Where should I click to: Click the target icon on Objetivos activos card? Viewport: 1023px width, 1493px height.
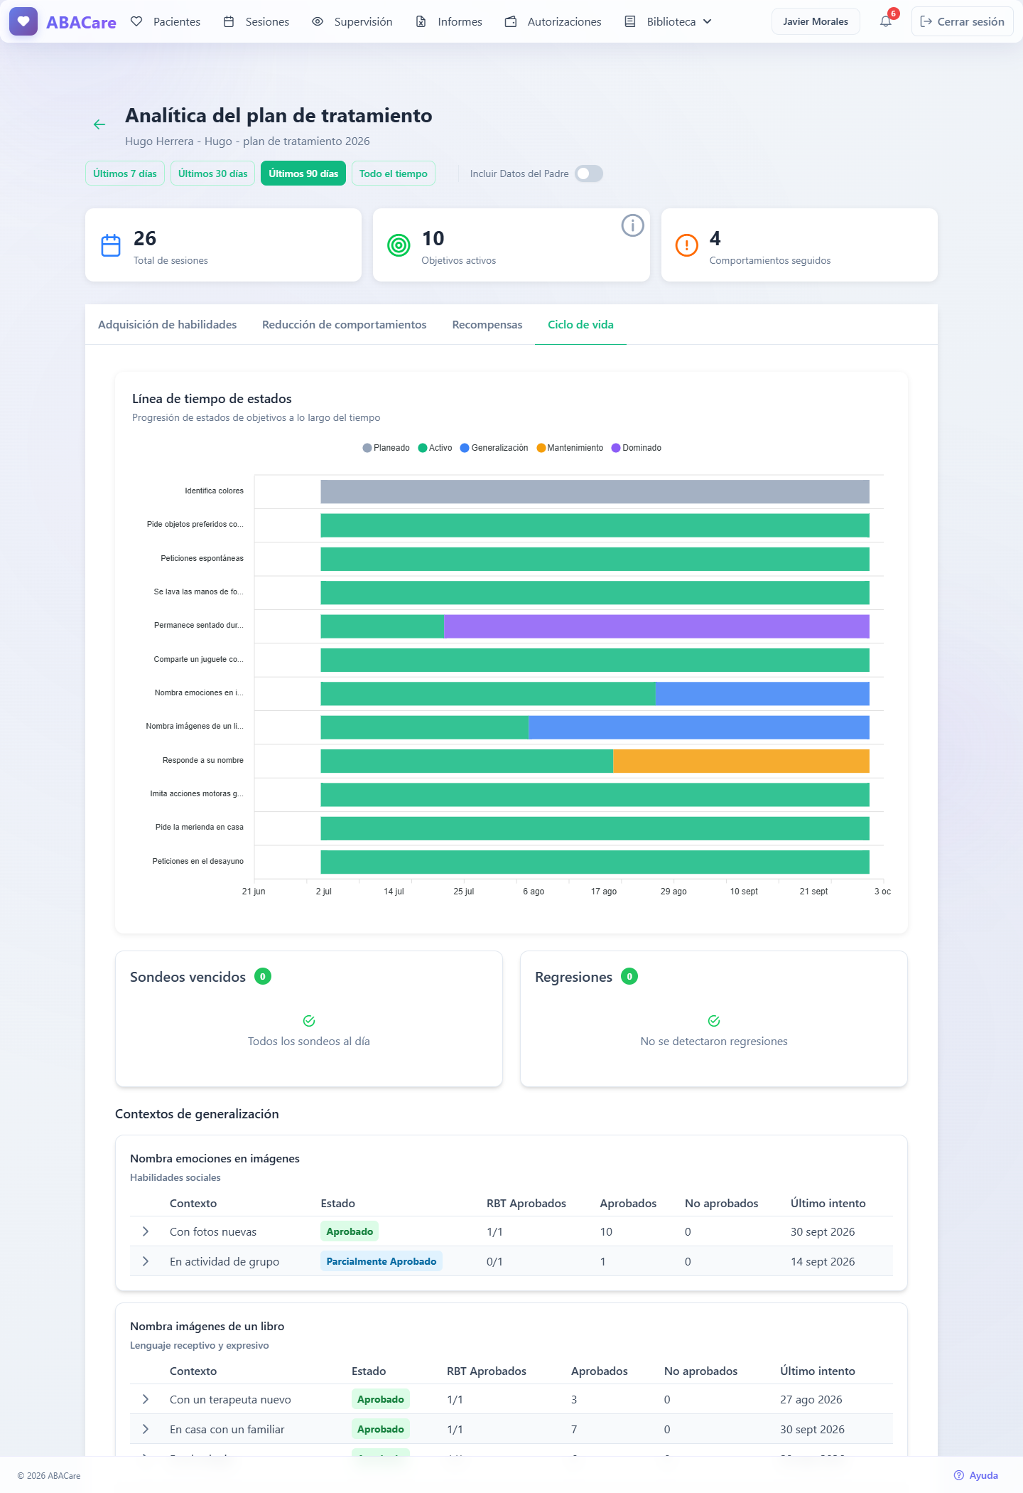pyautogui.click(x=399, y=245)
